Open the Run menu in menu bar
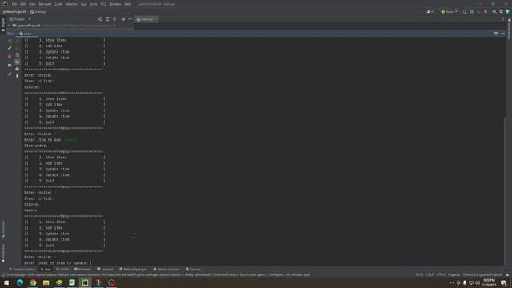The height and width of the screenshot is (288, 512). tap(83, 4)
